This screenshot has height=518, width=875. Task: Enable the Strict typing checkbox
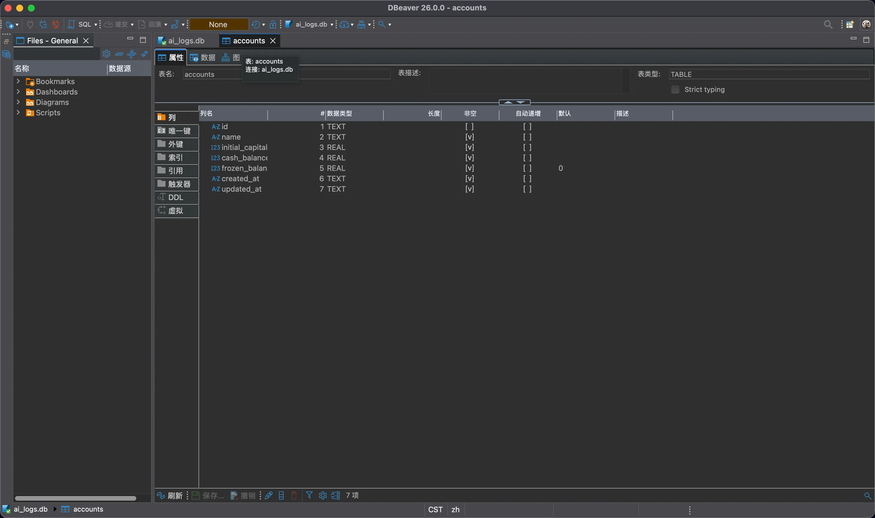click(x=675, y=90)
